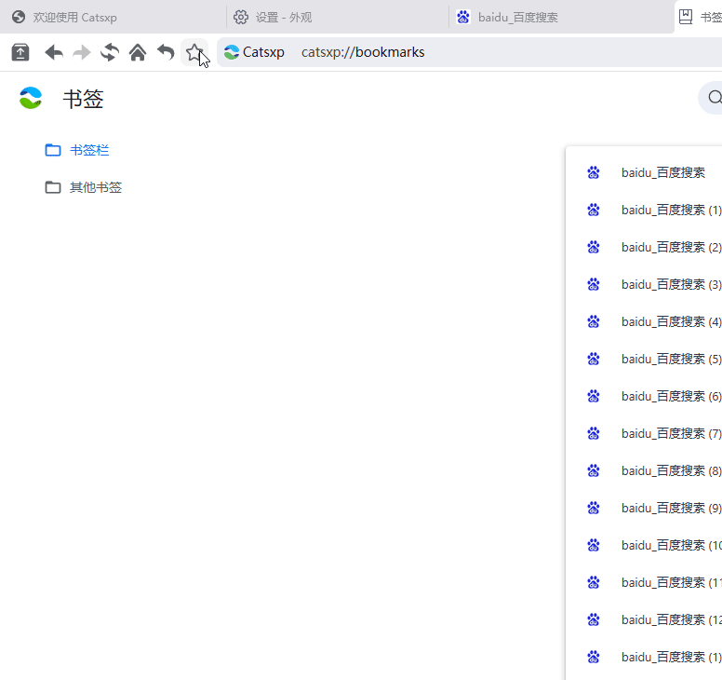
Task: Select bookmark baidu_百度搜索 (11)
Action: click(x=644, y=583)
